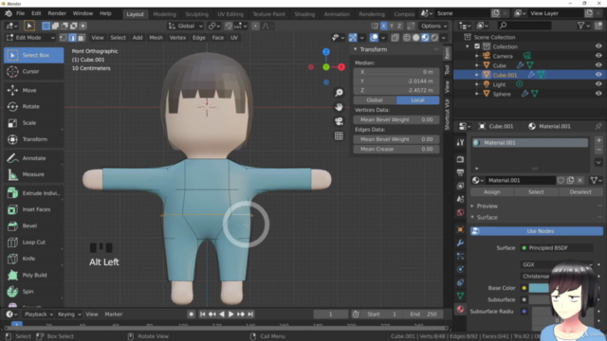Image resolution: width=607 pixels, height=341 pixels.
Task: Adjust Vertices Mean Bevel Weight field
Action: click(396, 120)
